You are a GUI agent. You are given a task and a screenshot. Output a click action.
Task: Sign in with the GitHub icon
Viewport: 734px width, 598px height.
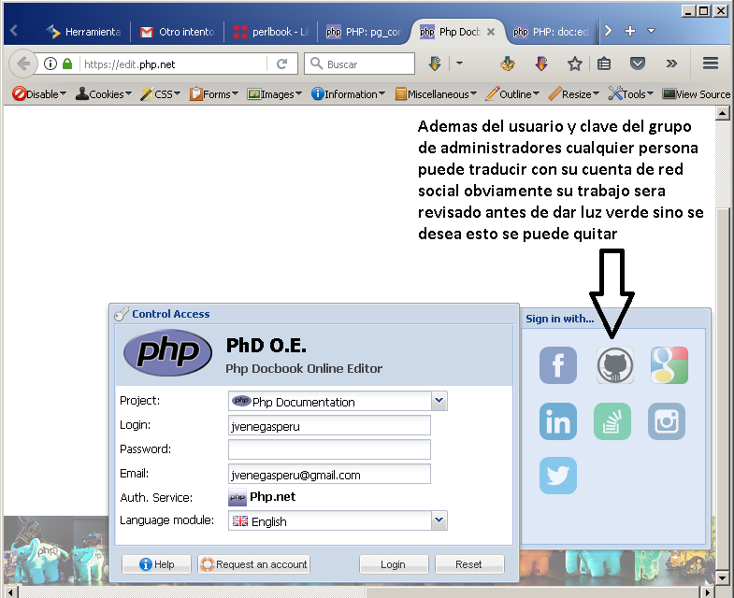614,365
